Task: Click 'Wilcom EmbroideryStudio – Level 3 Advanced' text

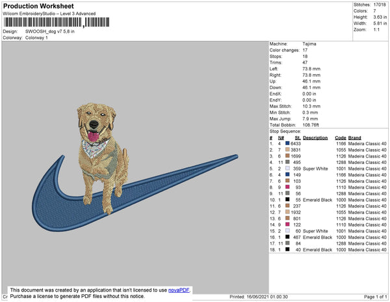Action: [49, 14]
